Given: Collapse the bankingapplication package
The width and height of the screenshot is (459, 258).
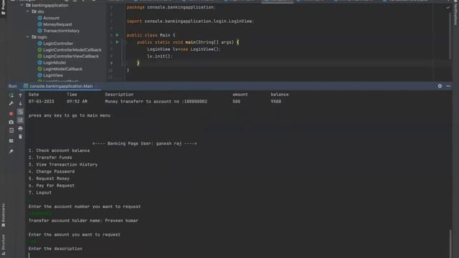Looking at the screenshot, I should tap(22, 5).
